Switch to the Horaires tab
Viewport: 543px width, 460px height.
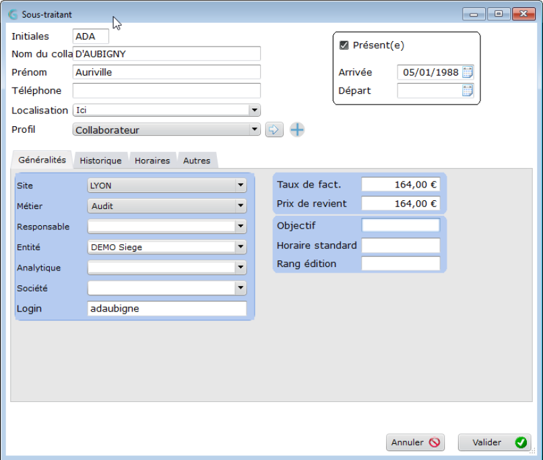tap(152, 161)
